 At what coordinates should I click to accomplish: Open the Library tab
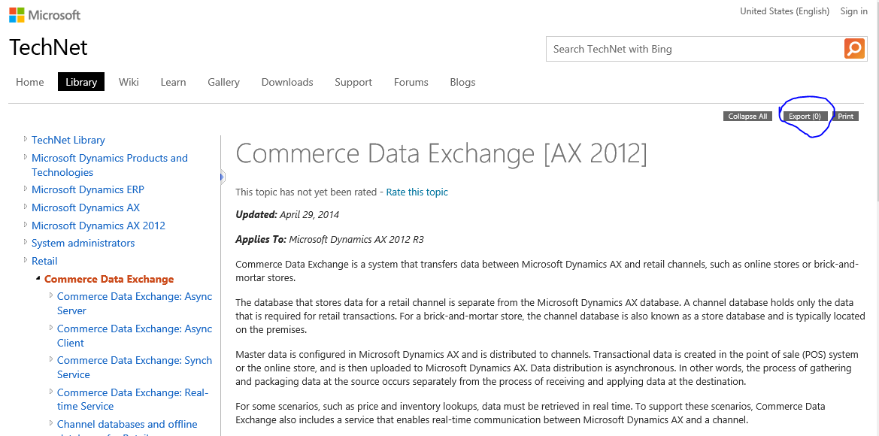[81, 82]
